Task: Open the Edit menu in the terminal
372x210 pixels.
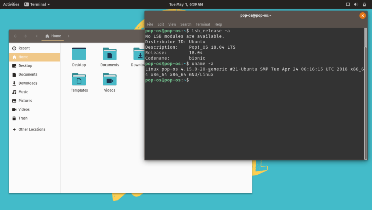Action: tap(161, 24)
